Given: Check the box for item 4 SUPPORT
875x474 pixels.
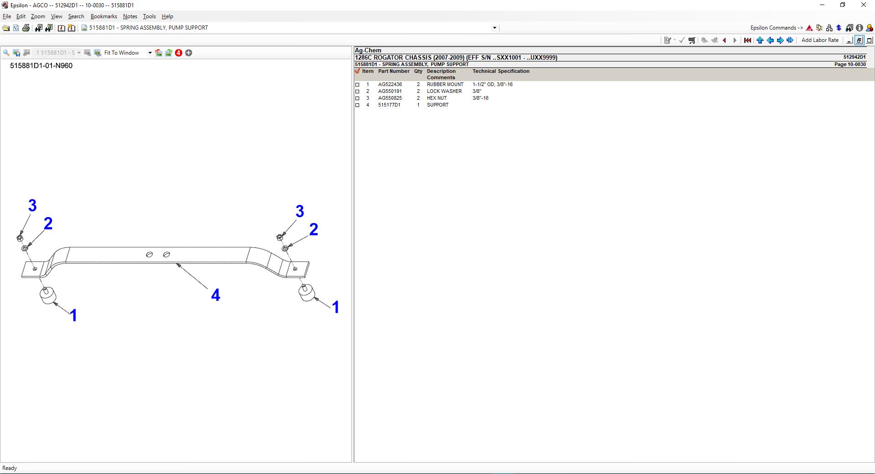Looking at the screenshot, I should pyautogui.click(x=357, y=105).
